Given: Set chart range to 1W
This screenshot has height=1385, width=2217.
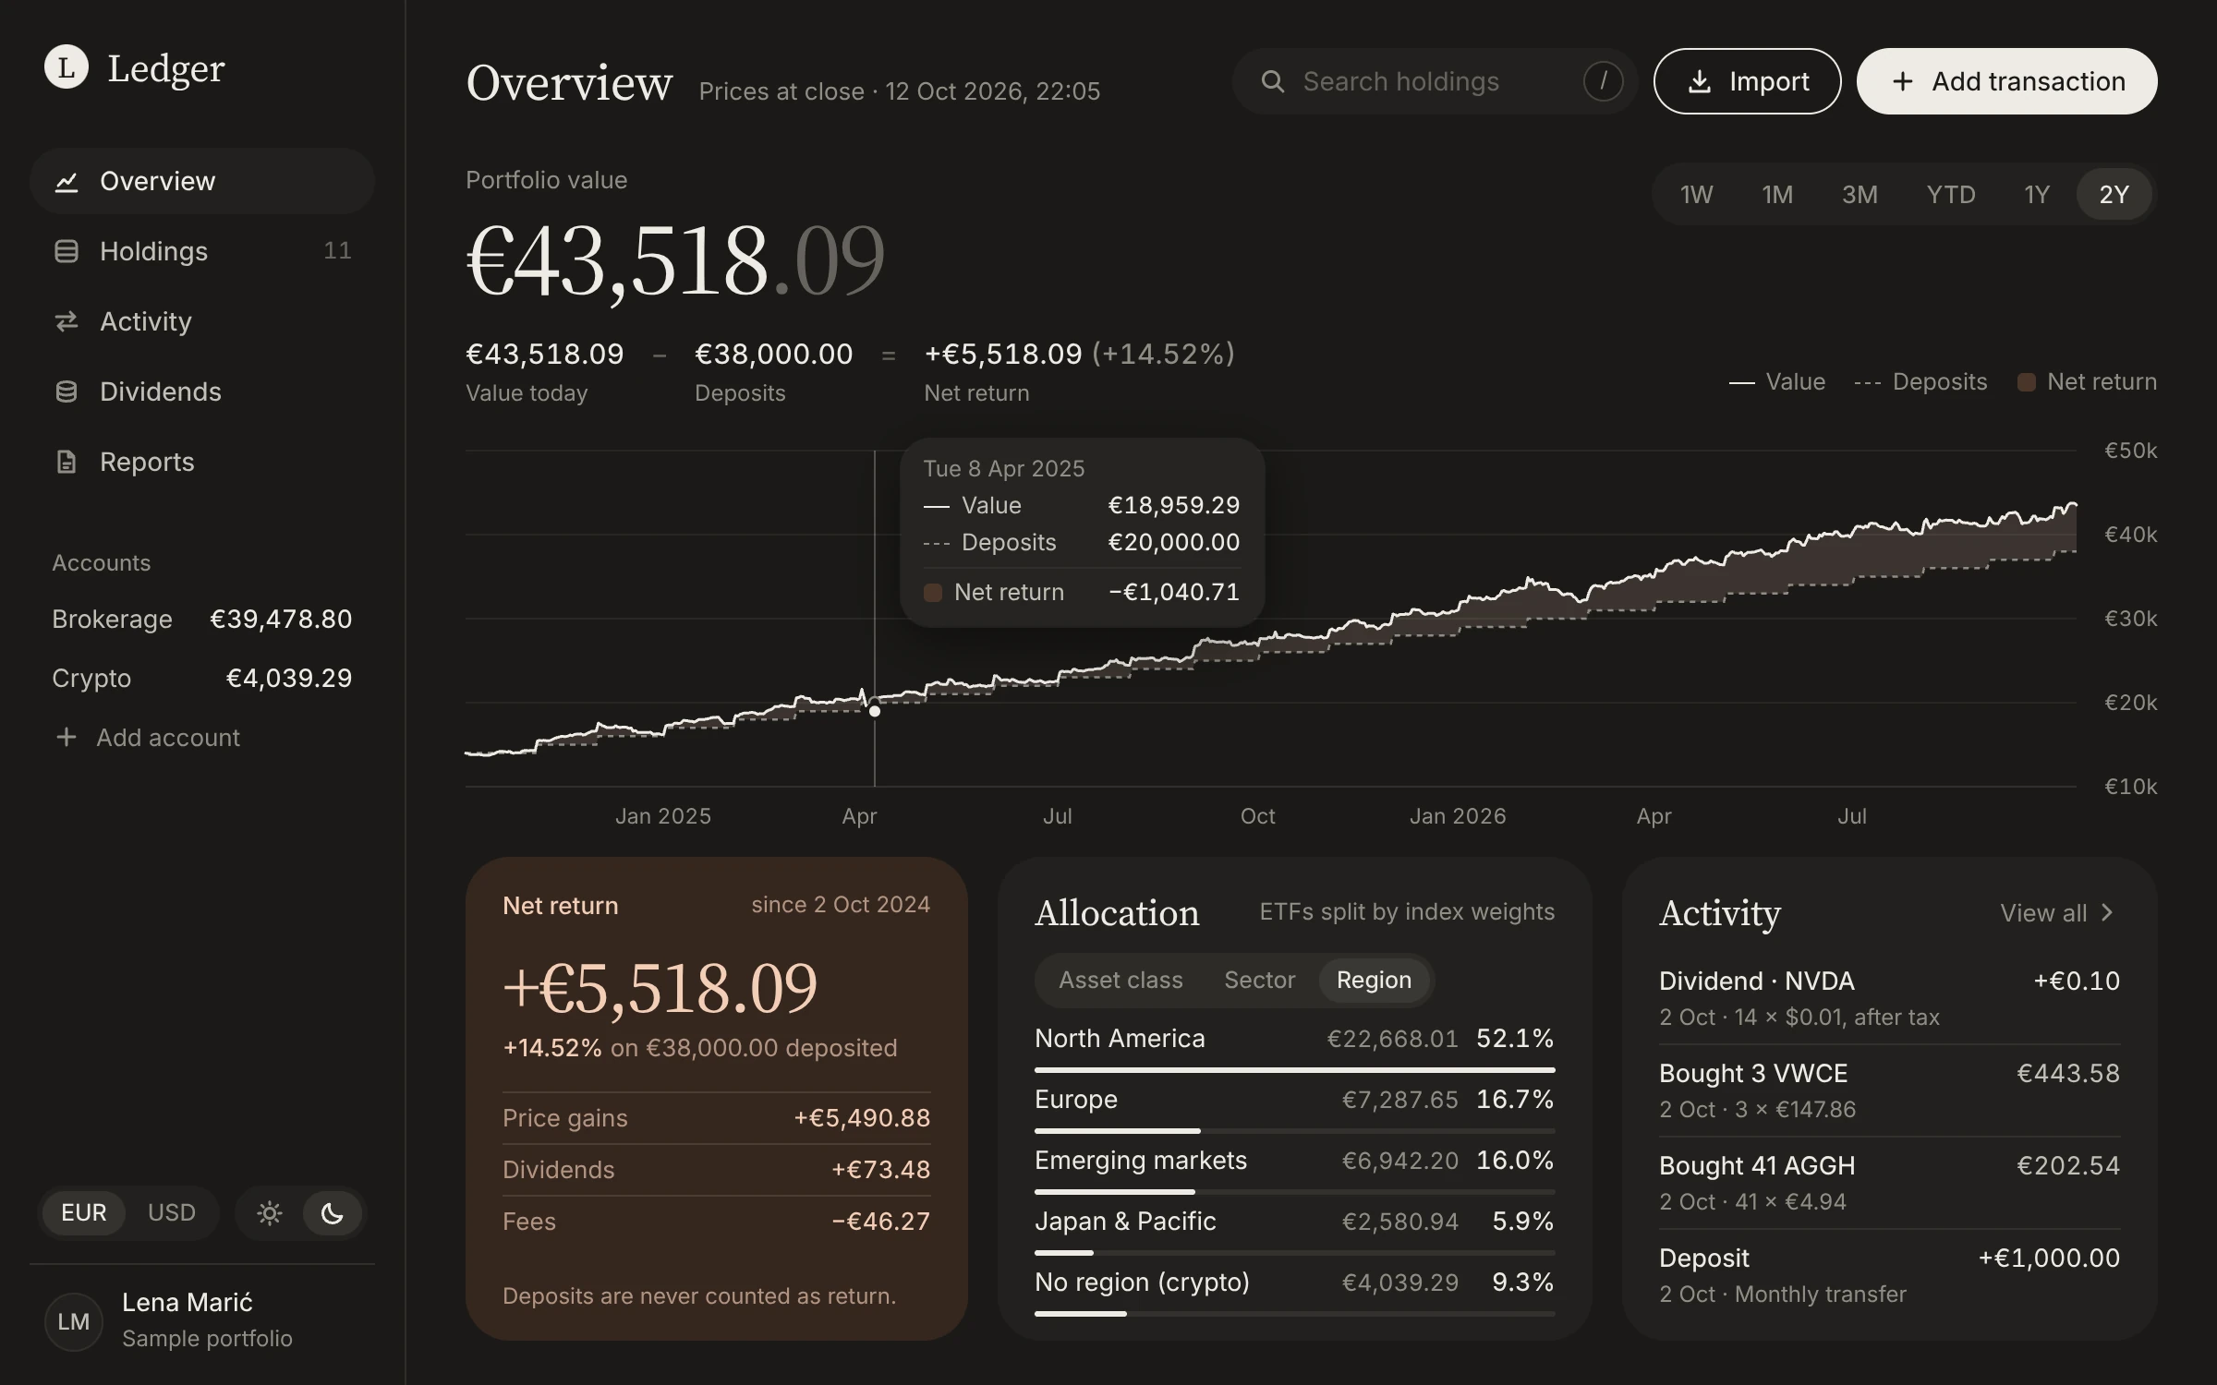Looking at the screenshot, I should pos(1696,195).
